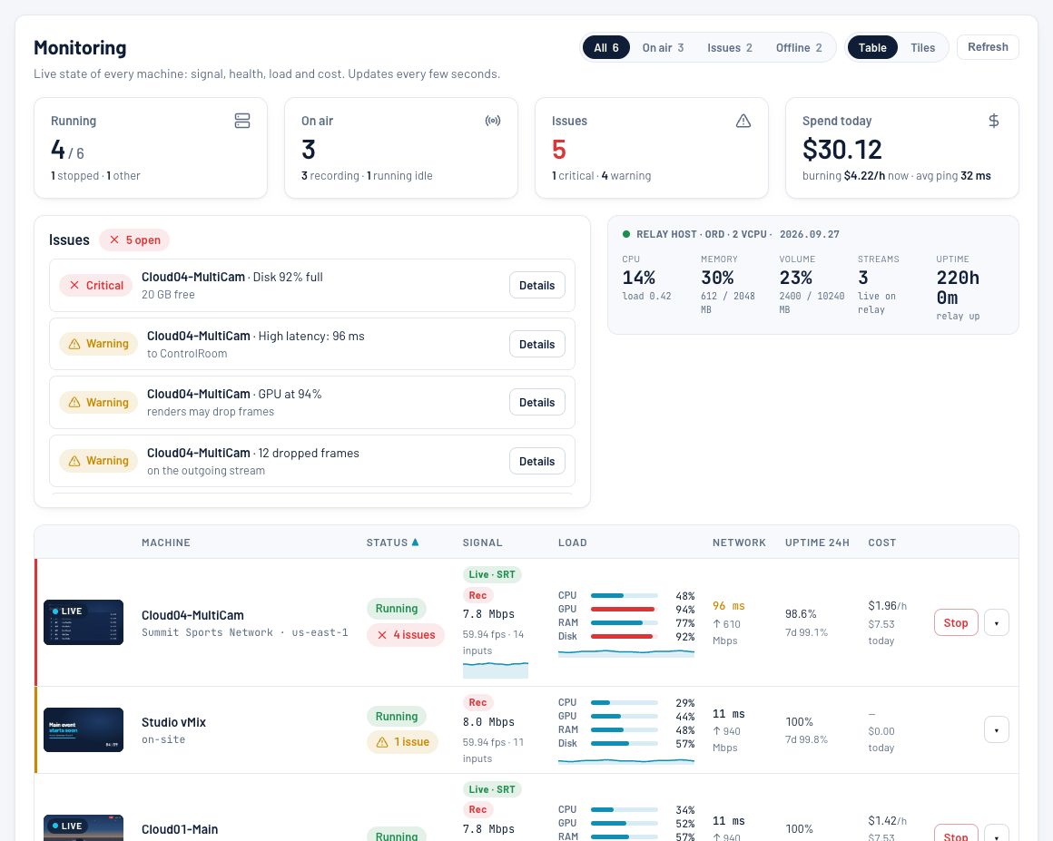Click the Monitoring page heading
This screenshot has width=1053, height=841.
(80, 48)
